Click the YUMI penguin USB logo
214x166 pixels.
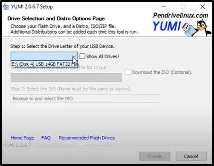click(x=196, y=29)
